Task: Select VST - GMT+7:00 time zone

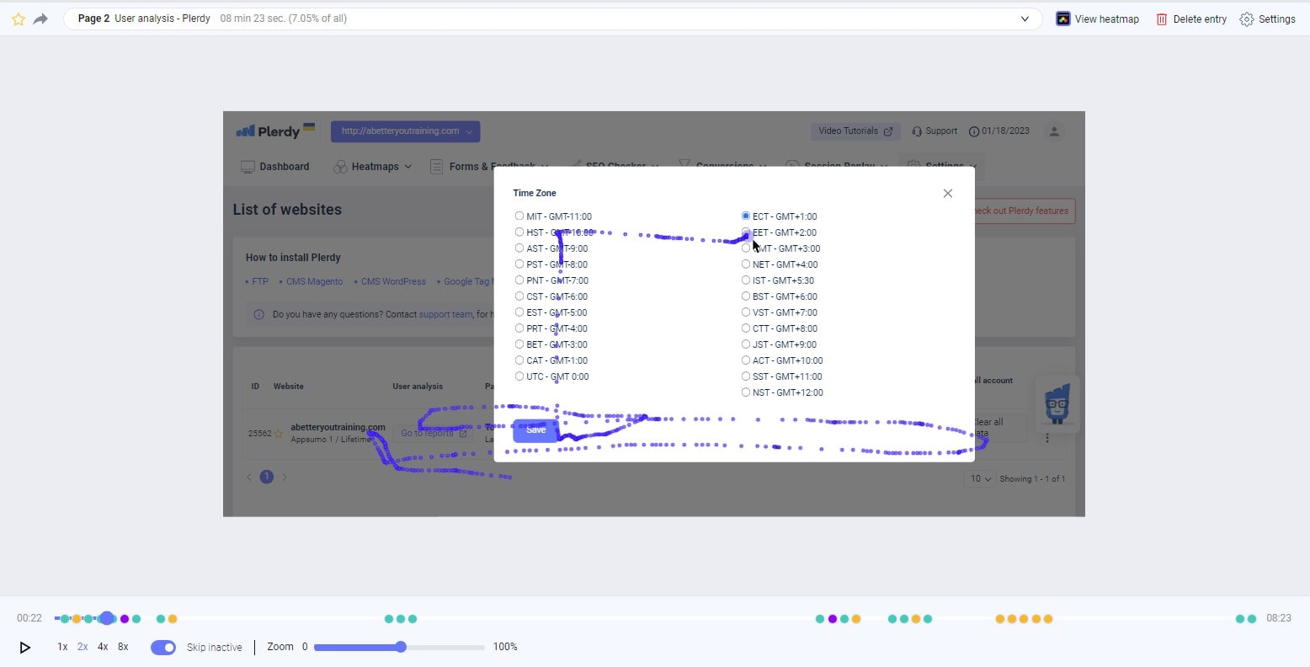Action: click(746, 312)
